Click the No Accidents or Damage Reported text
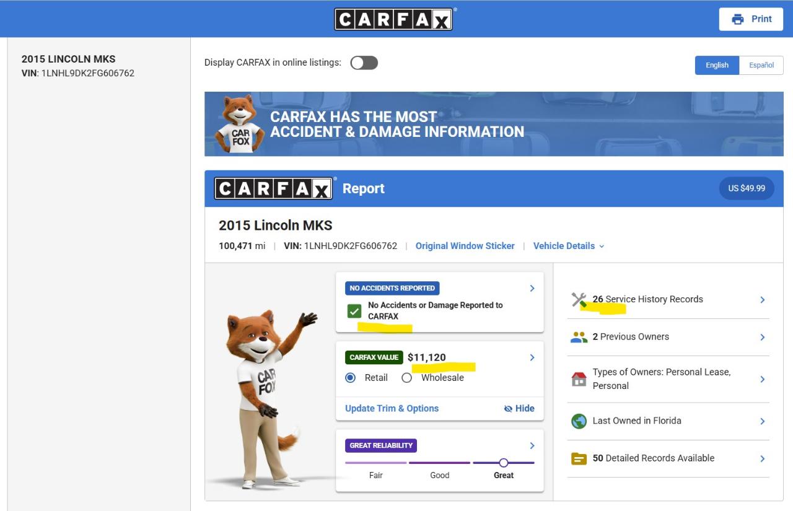 click(436, 311)
